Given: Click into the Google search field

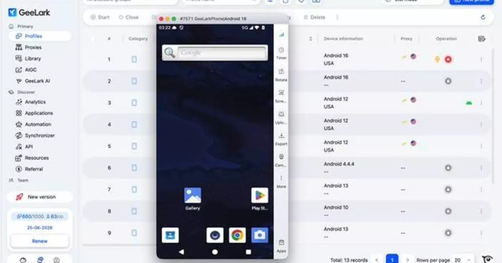Looking at the screenshot, I should click(x=222, y=53).
